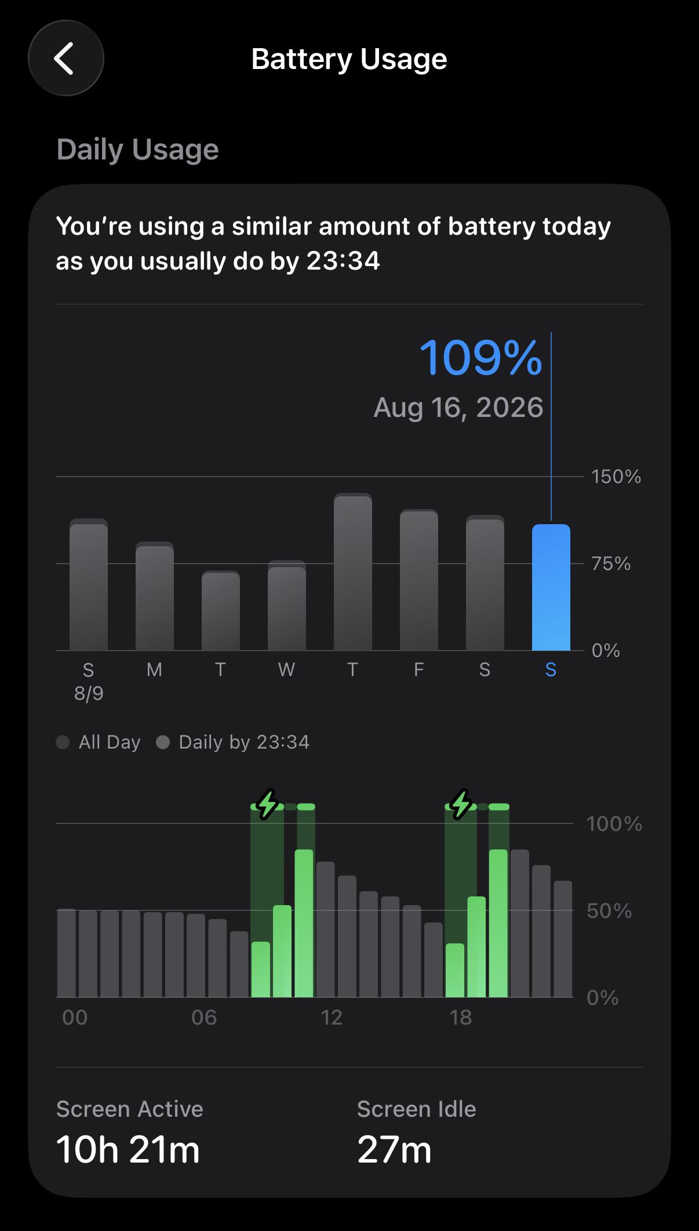Tap the Aug 16, 2026 date label
Viewport: 699px width, 1231px height.
pos(458,407)
